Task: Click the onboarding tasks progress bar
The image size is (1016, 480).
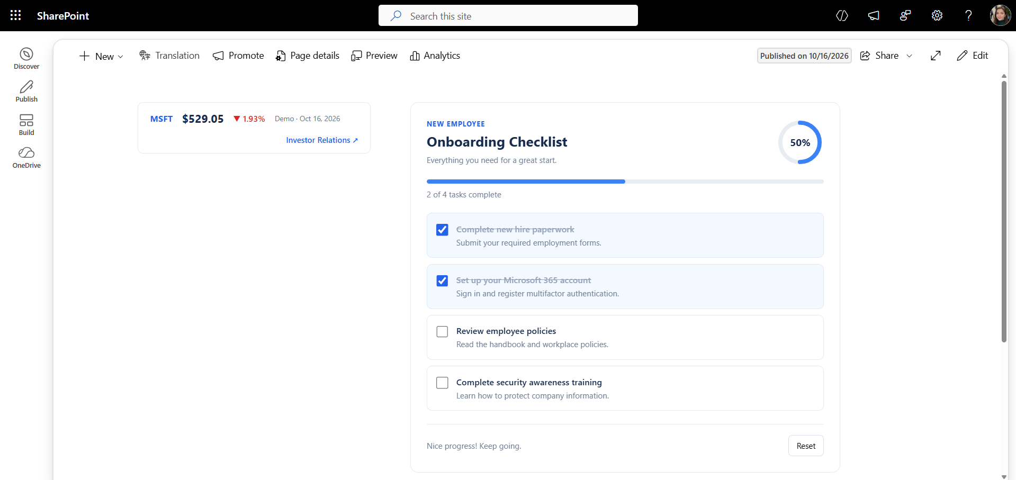Action: 625,182
